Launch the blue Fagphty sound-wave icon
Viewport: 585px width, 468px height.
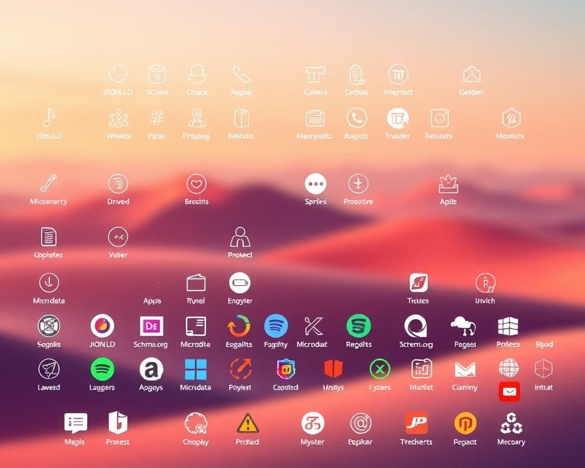tap(275, 326)
